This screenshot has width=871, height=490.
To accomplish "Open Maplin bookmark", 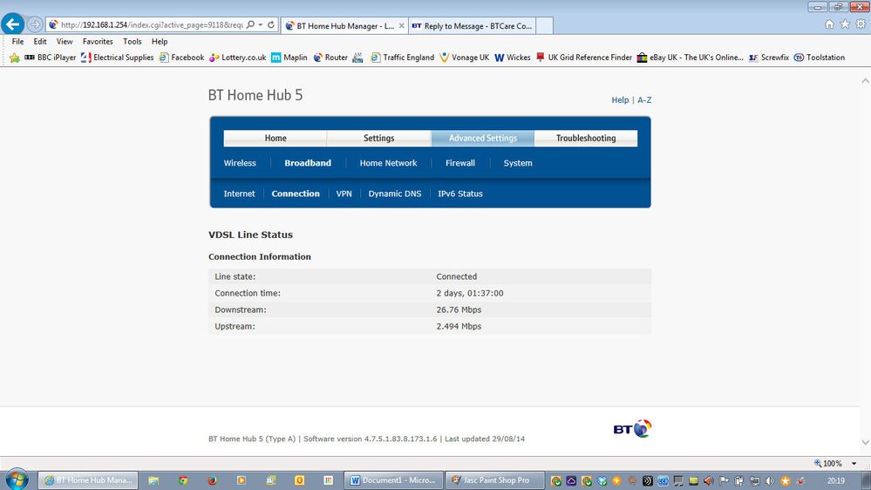I will click(289, 58).
